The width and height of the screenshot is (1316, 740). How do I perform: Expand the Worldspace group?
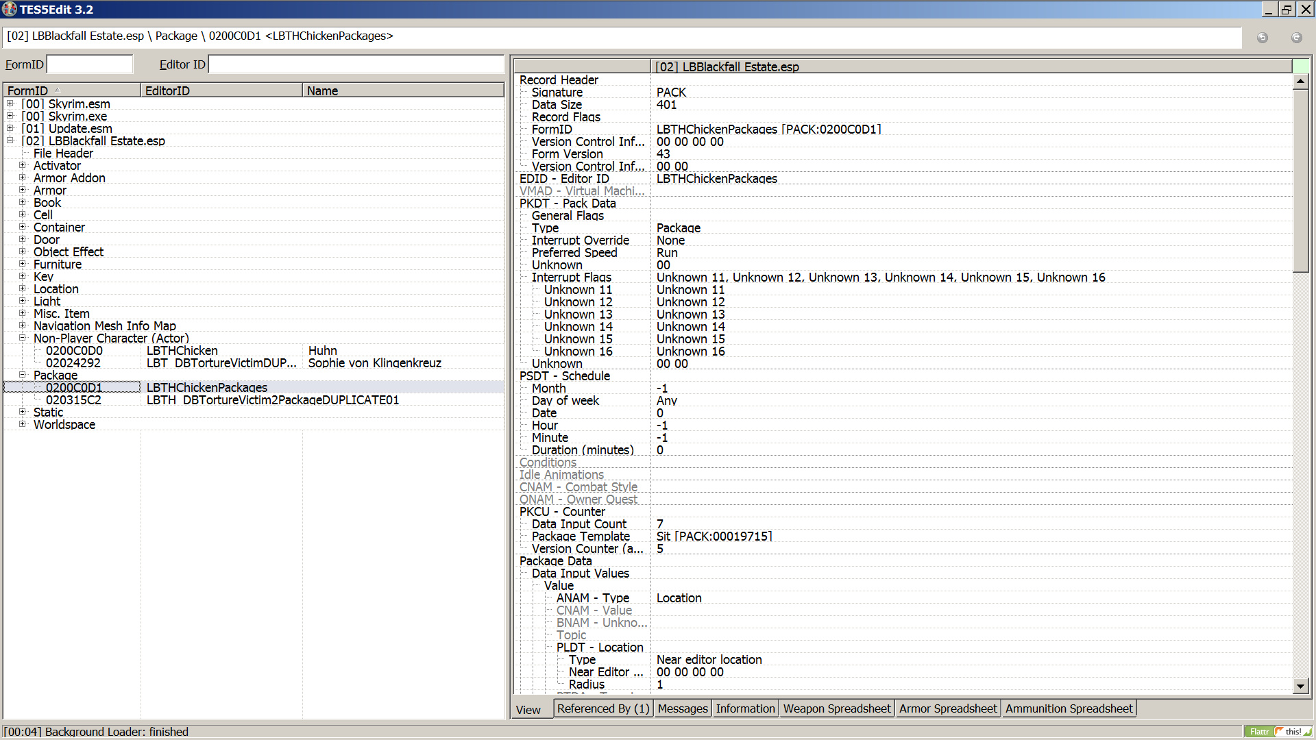[23, 424]
